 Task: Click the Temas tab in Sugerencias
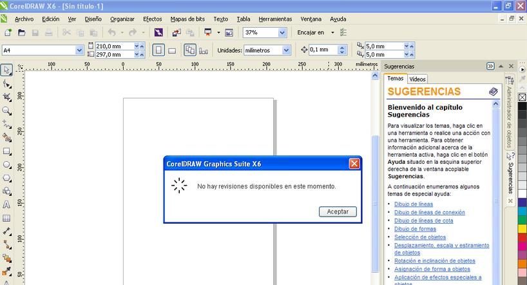(396, 79)
